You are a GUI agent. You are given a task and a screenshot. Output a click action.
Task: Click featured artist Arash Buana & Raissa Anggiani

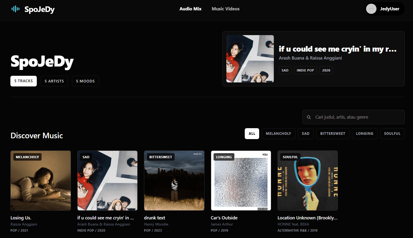coord(310,58)
